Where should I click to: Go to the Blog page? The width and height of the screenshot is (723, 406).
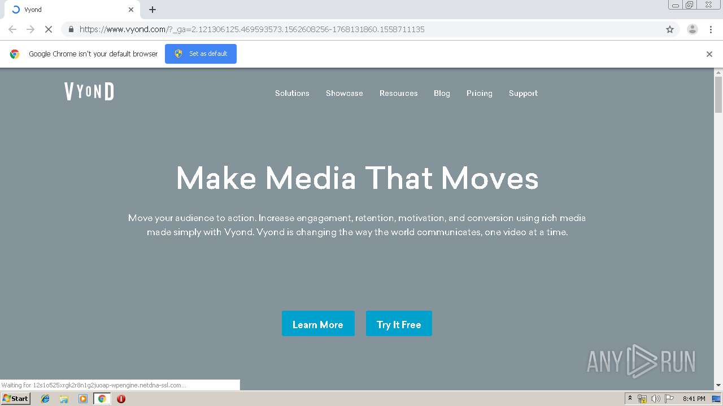[442, 93]
